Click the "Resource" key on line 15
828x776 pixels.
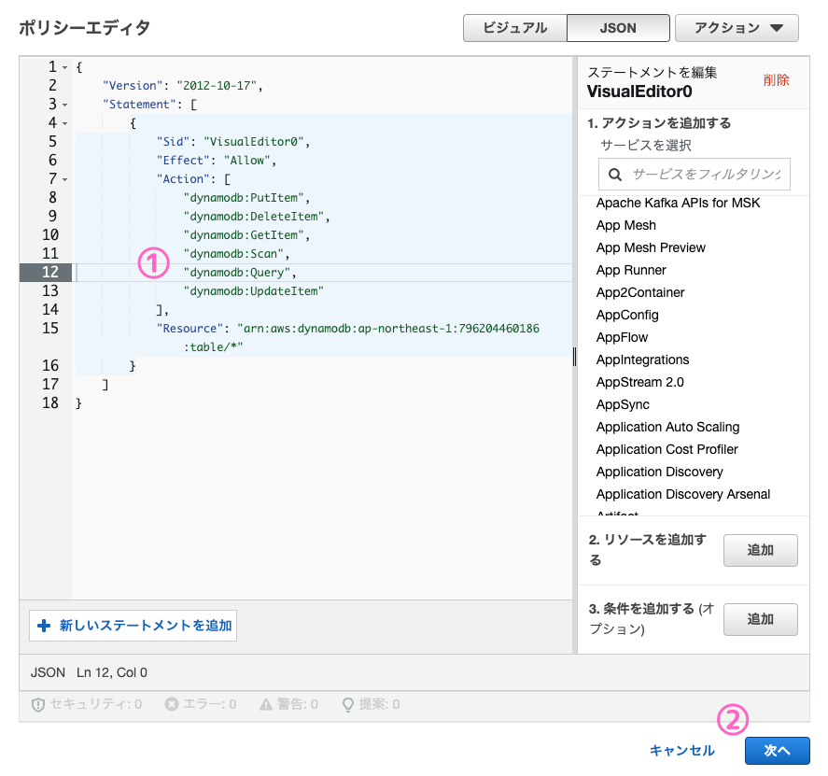pyautogui.click(x=189, y=329)
